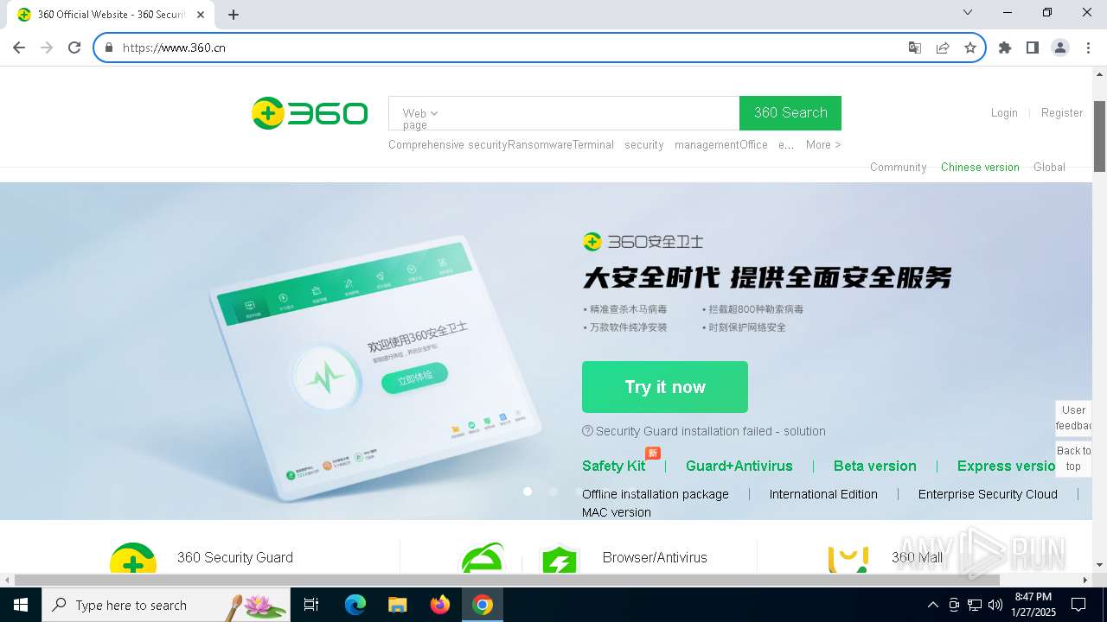Open the Safety Kit link
The height and width of the screenshot is (622, 1107).
(x=613, y=466)
